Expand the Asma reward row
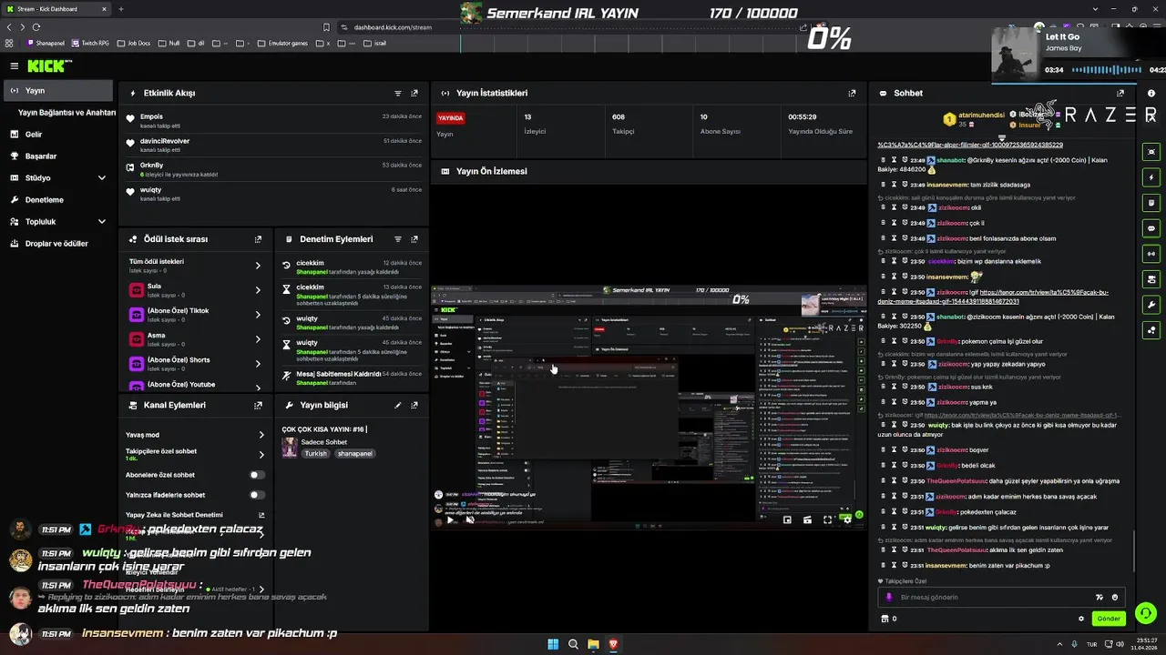Screen dimensions: 1166x655 (258, 339)
